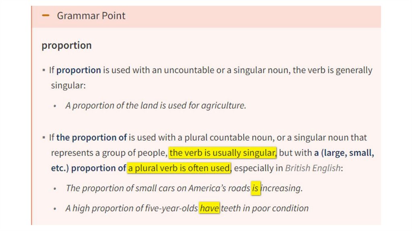
Task: Click the bold text 'a (large, small,'
Action: point(344,153)
